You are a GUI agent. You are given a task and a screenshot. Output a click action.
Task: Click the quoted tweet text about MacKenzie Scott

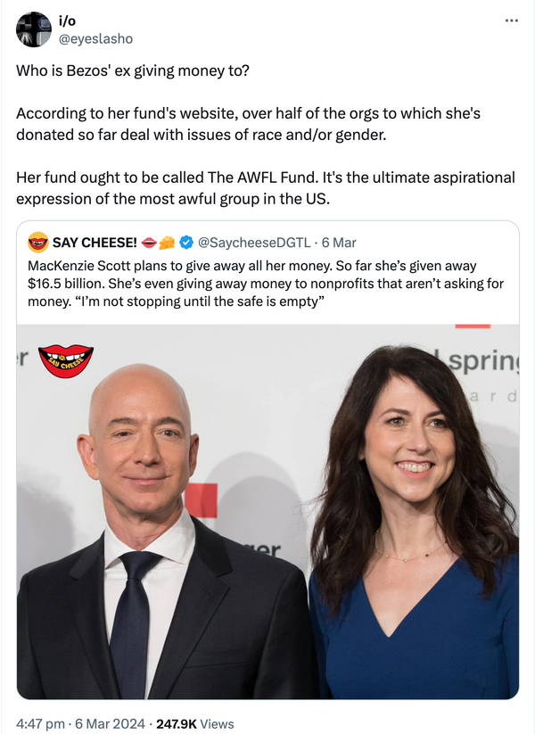coord(266,284)
